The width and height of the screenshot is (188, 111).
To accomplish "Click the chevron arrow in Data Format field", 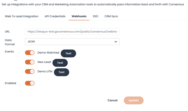I will tap(116, 42).
